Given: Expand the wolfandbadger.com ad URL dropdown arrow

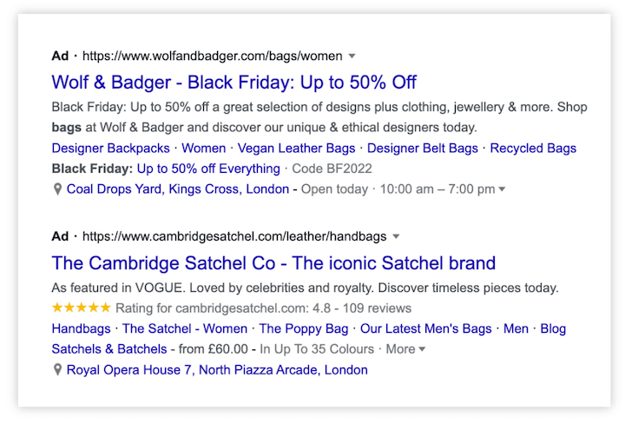Looking at the screenshot, I should pyautogui.click(x=352, y=56).
